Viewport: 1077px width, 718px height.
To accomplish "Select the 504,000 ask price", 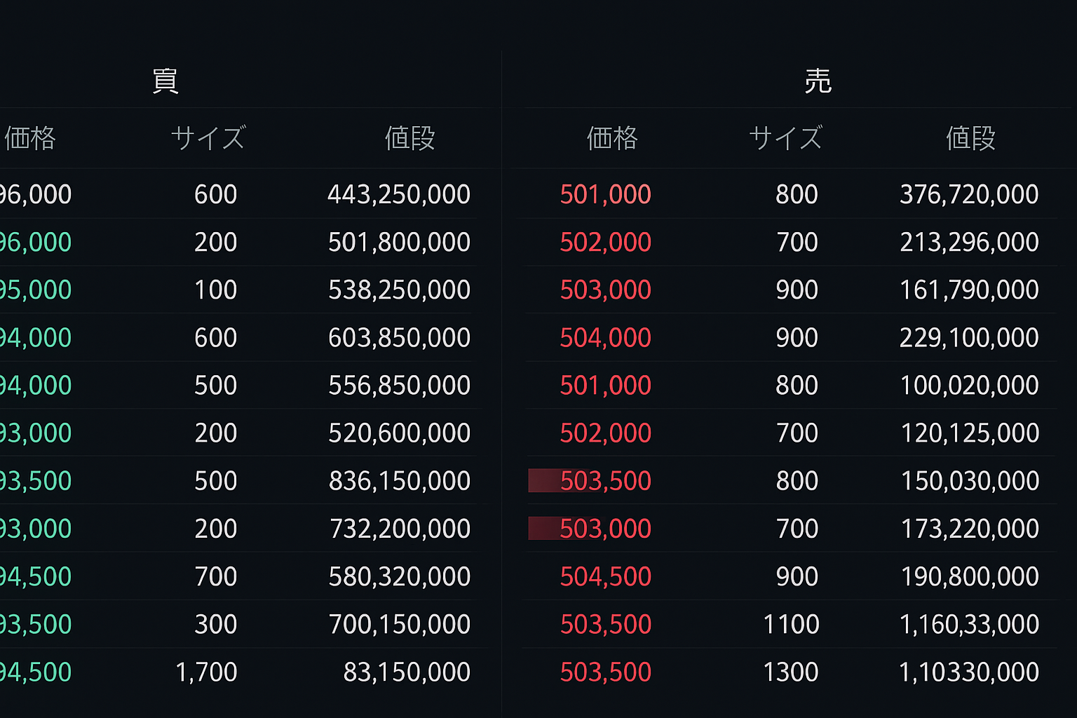I will tap(606, 338).
